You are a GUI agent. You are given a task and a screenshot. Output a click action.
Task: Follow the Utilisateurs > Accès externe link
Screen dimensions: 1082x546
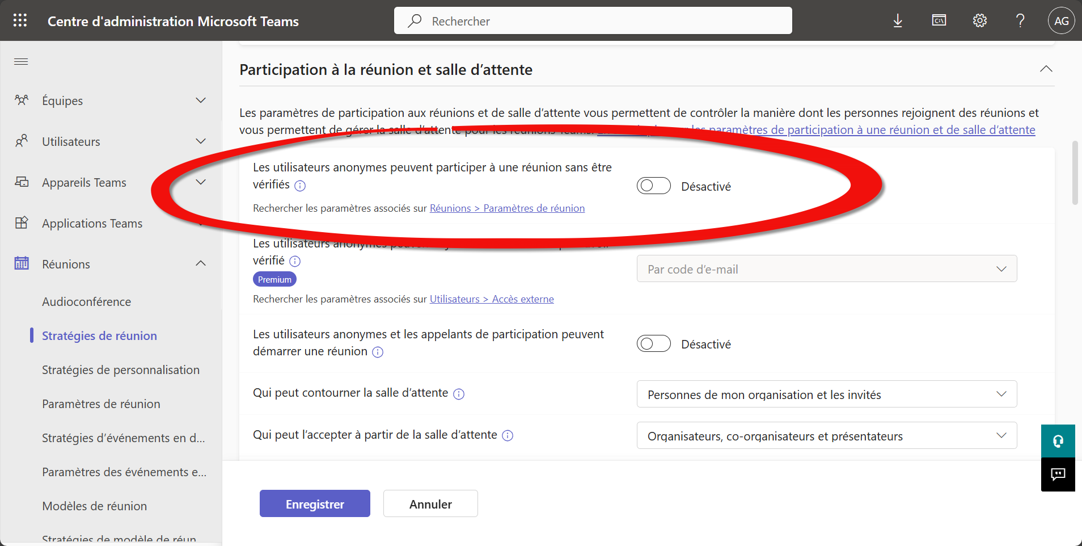[x=492, y=299]
